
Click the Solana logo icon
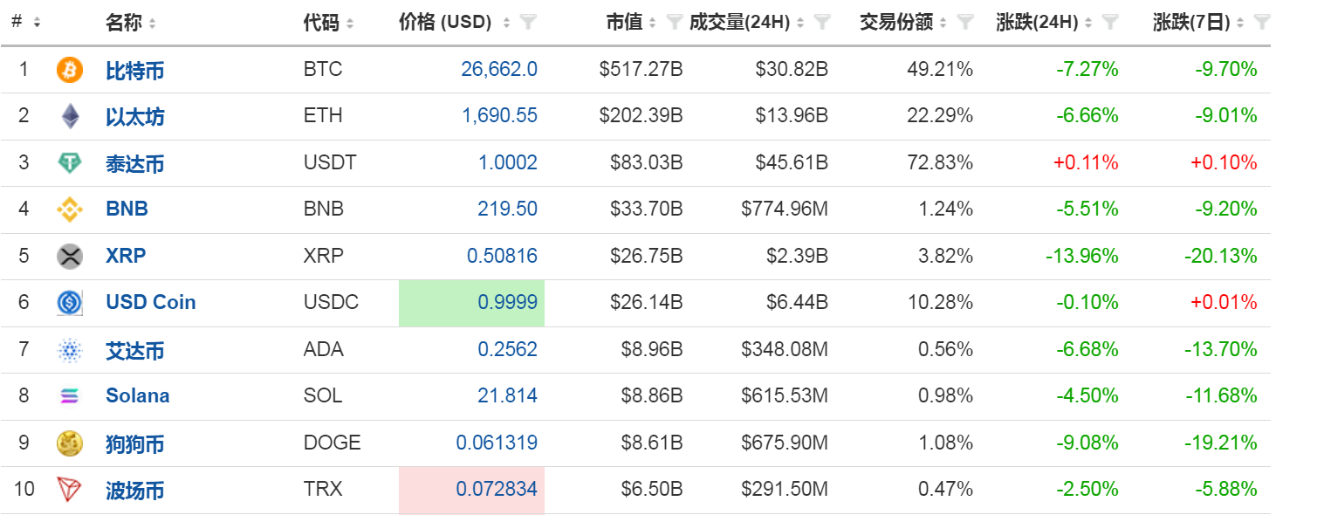[x=69, y=396]
